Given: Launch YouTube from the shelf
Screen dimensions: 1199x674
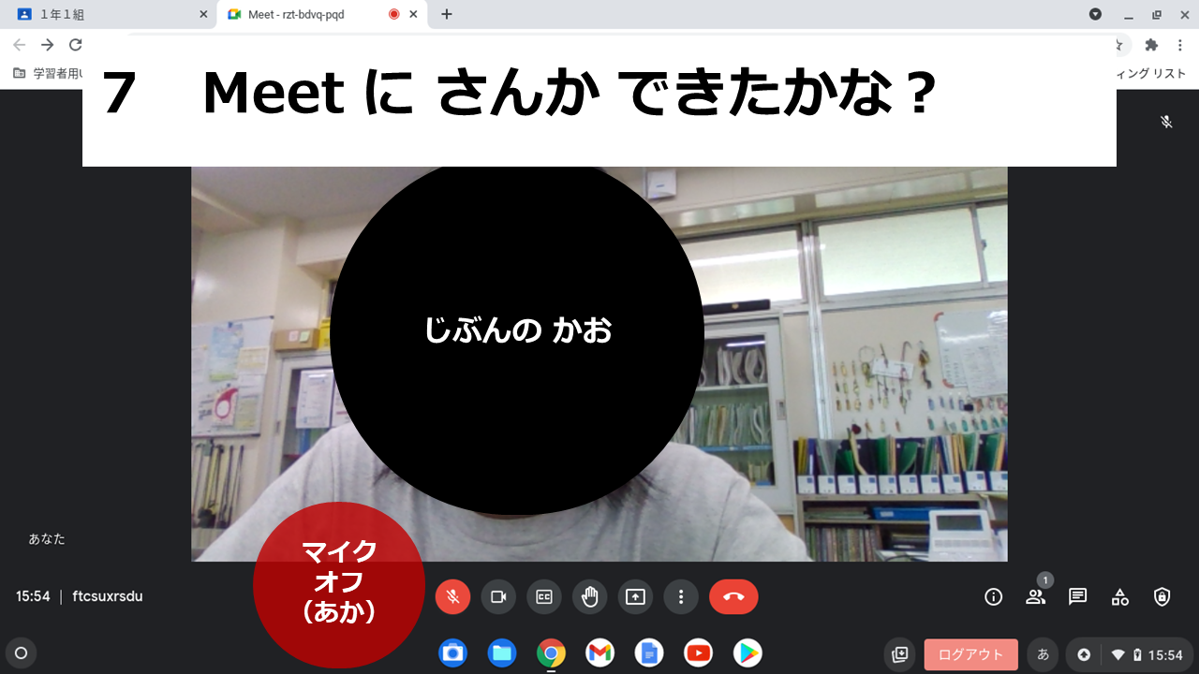Looking at the screenshot, I should tap(698, 652).
